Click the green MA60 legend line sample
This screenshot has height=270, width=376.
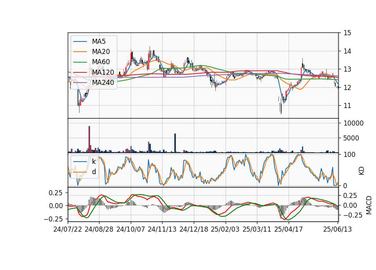tap(80, 62)
